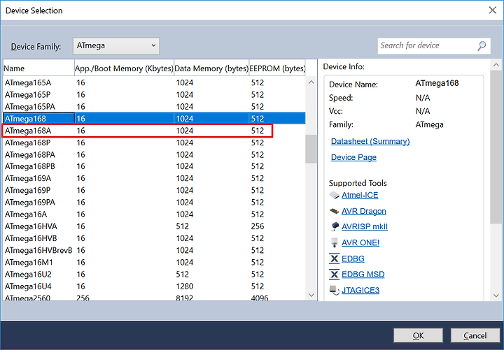The image size is (504, 350).
Task: Click device list scroll up arrow
Action: (x=311, y=82)
